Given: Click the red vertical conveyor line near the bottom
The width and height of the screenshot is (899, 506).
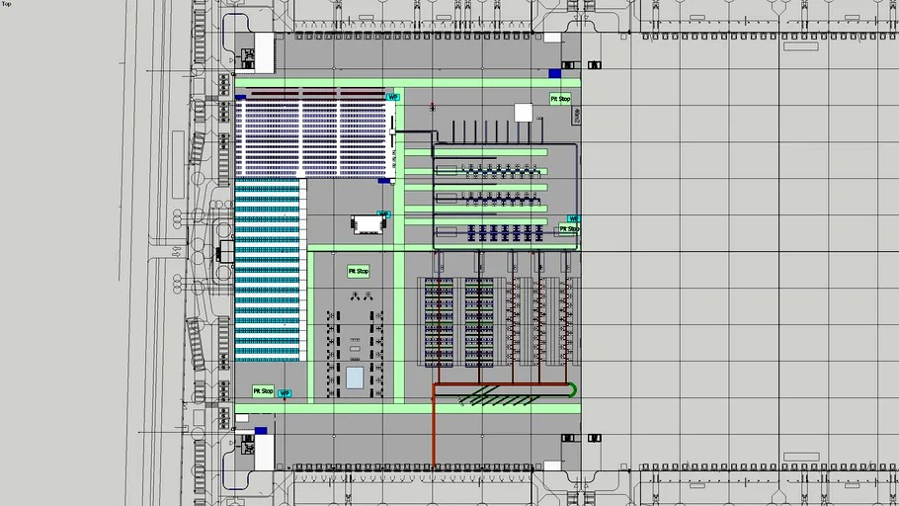Looking at the screenshot, I should [433, 435].
